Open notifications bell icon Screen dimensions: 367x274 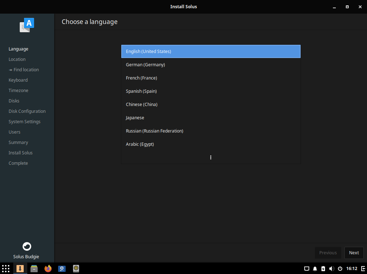[x=315, y=269]
